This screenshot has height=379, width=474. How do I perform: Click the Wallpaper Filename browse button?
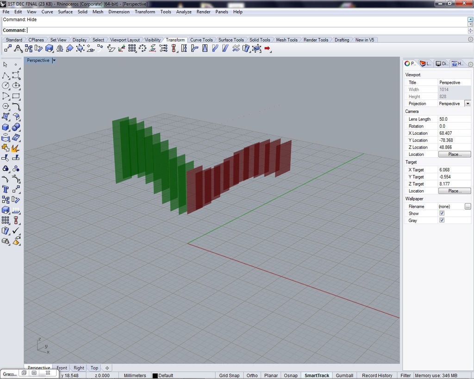[x=468, y=206]
